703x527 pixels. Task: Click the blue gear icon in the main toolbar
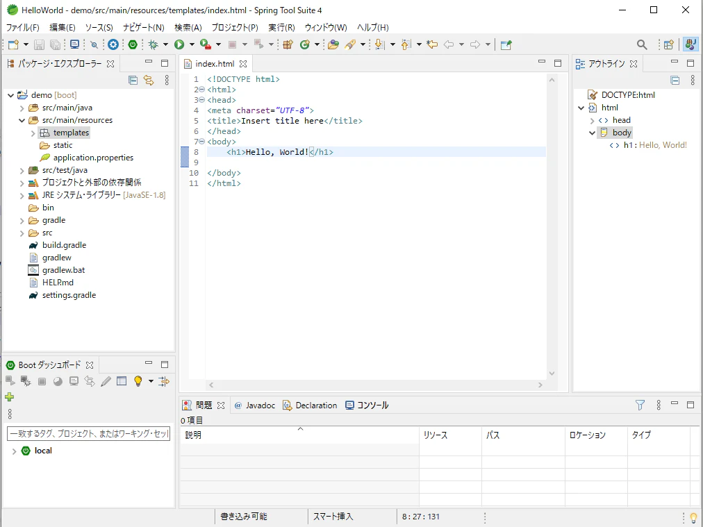pos(113,44)
